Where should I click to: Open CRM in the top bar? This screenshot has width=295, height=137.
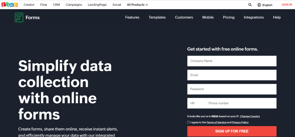click(x=56, y=5)
